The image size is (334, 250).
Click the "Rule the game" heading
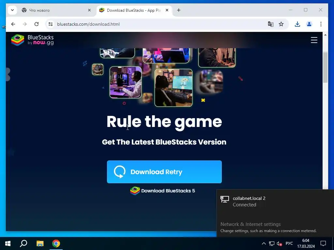tap(164, 122)
